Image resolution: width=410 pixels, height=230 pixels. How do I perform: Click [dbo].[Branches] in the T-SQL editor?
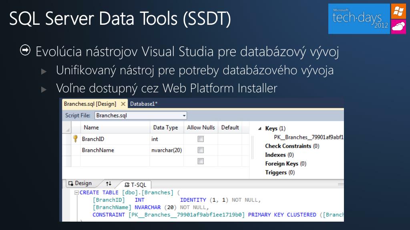pyautogui.click(x=148, y=192)
